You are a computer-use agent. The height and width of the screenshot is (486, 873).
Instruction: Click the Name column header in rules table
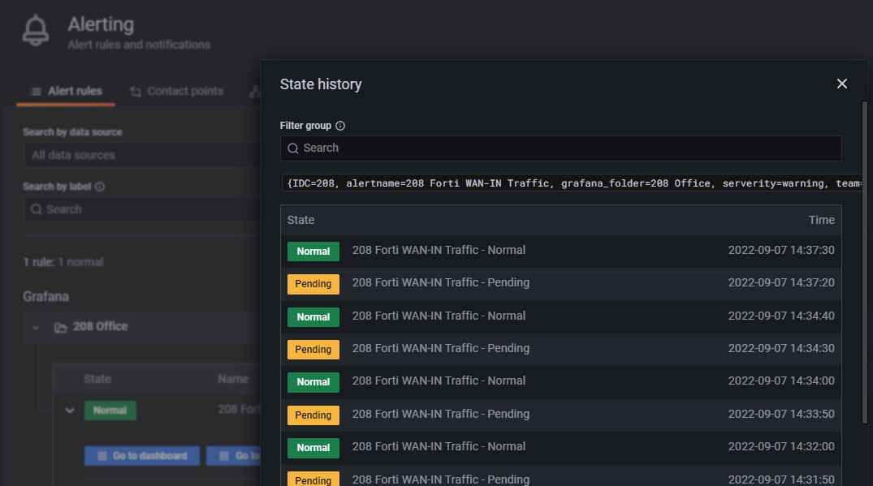pyautogui.click(x=233, y=379)
